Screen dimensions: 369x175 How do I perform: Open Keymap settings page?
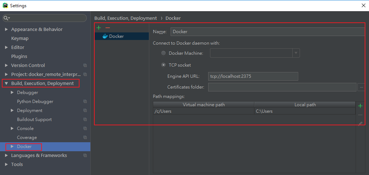[20, 38]
